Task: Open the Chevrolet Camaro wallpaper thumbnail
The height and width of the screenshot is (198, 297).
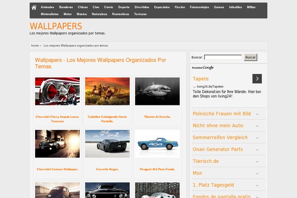Action: click(57, 144)
